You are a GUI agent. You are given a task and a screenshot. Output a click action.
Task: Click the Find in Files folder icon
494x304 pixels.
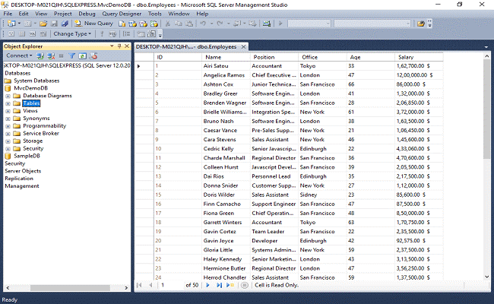(420, 24)
